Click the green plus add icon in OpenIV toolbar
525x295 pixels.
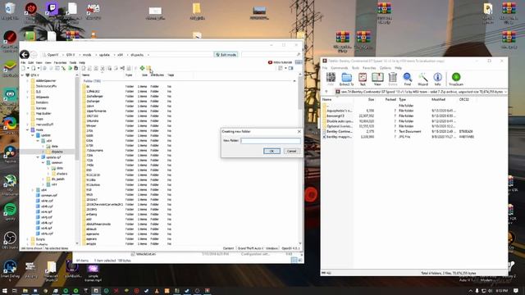pos(142,68)
